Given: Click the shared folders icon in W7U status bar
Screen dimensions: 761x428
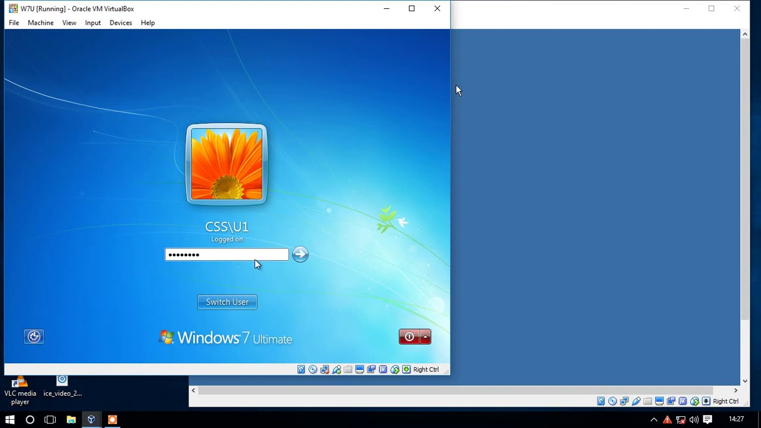Looking at the screenshot, I should pos(348,369).
